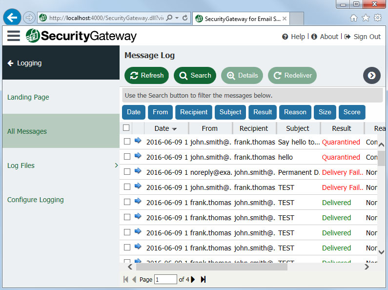Viewport: 388px width, 290px height.
Task: Sort by the From column header
Action: 210,128
